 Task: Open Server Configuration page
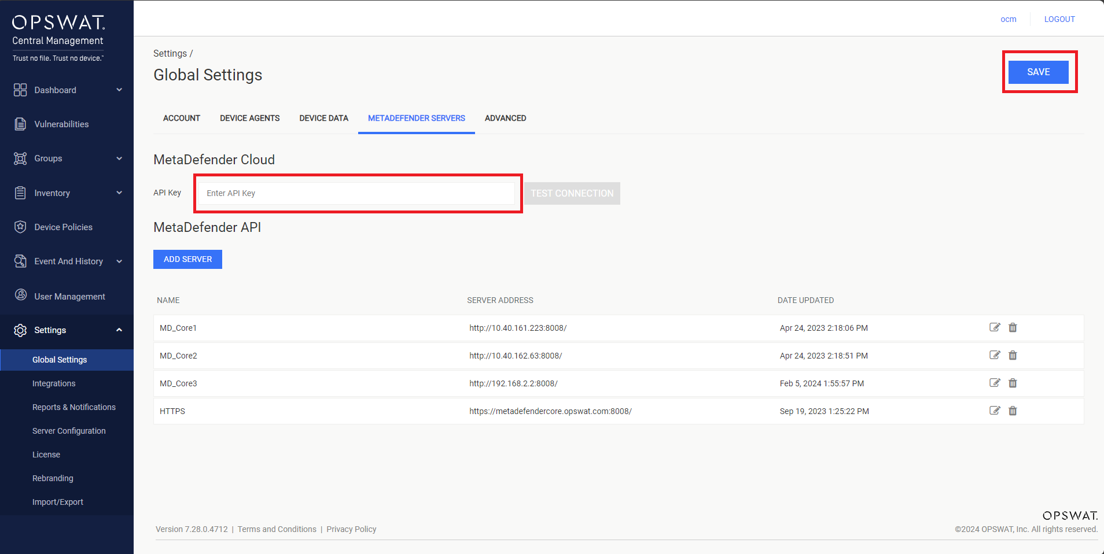click(x=69, y=431)
